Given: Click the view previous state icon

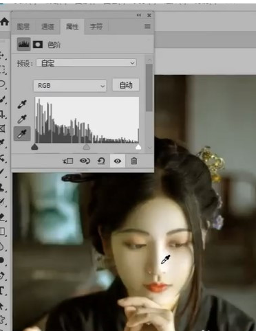Looking at the screenshot, I should [x=85, y=161].
